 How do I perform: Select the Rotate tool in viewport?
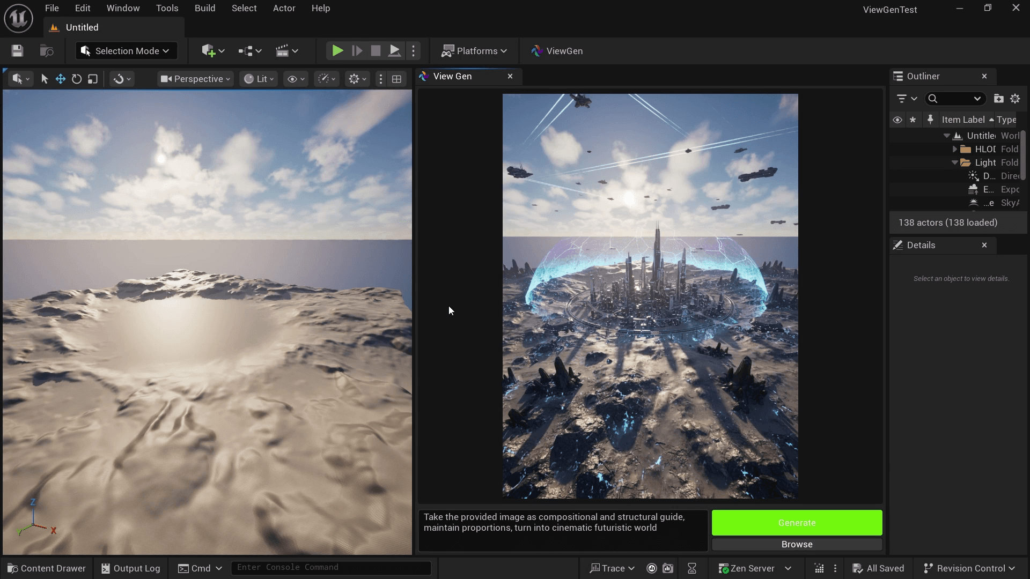(x=77, y=79)
